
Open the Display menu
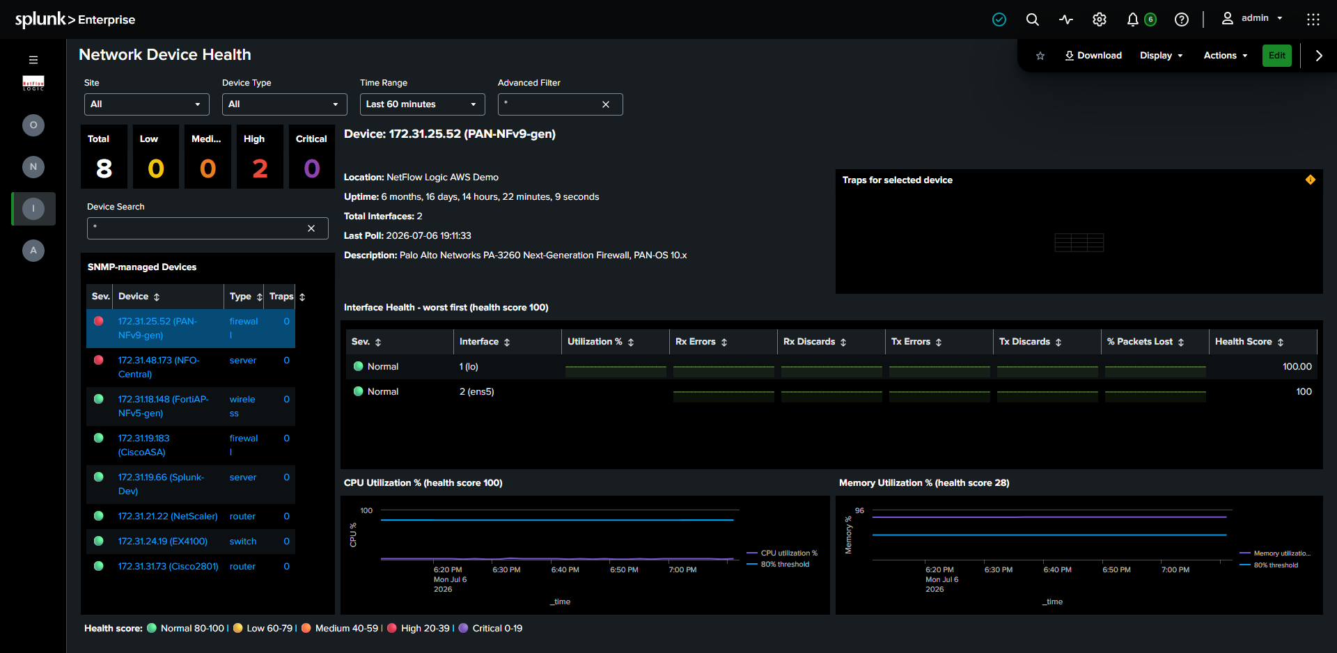point(1162,56)
